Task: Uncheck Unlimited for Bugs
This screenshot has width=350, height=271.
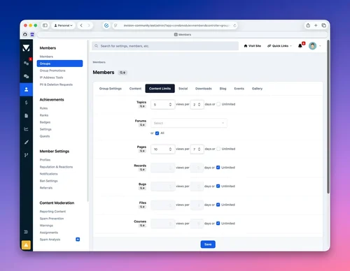Action: (218, 186)
